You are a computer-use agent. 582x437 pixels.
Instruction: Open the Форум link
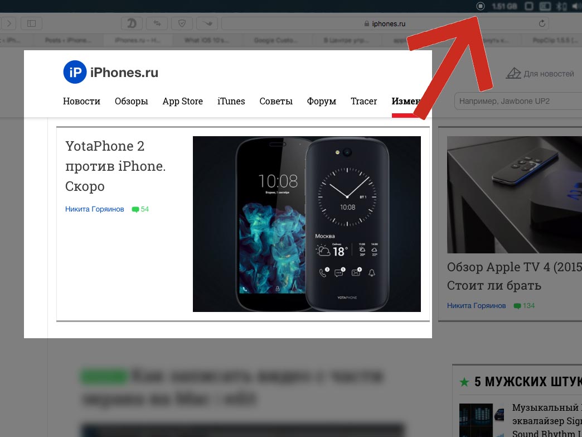click(x=322, y=101)
